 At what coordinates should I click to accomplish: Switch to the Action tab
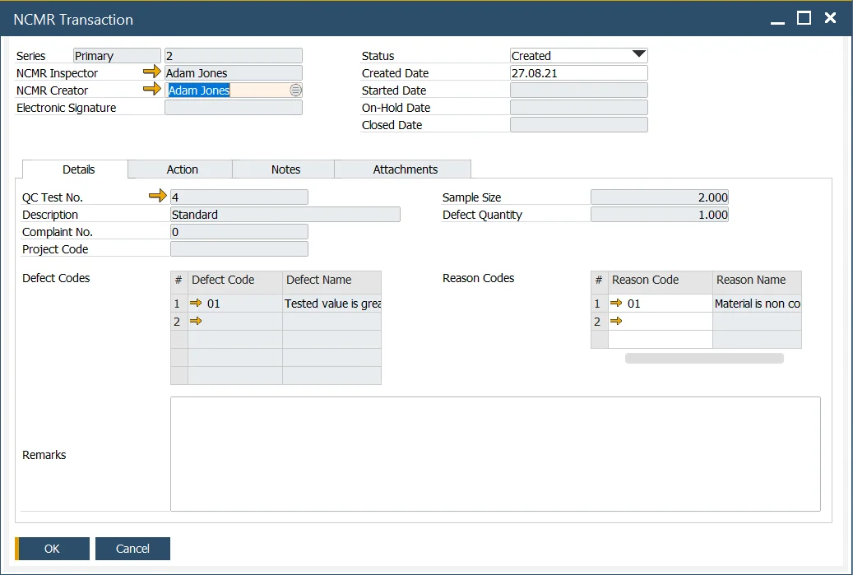(x=182, y=169)
